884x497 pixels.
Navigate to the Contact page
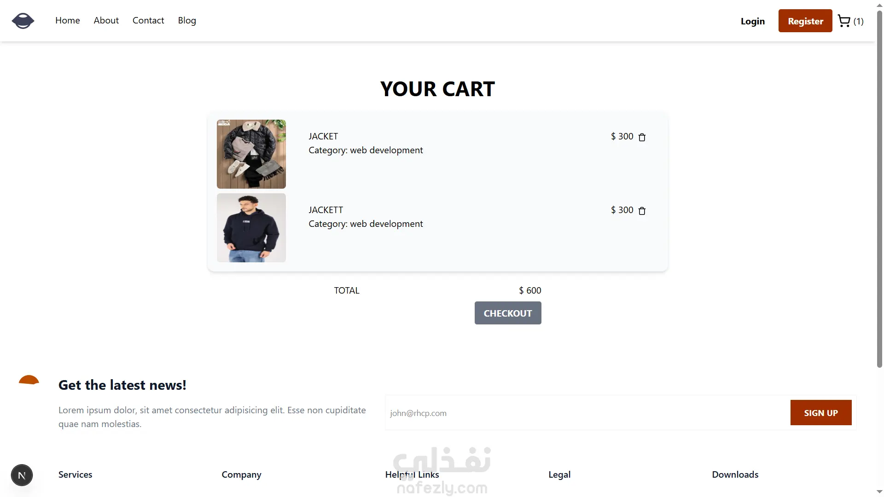pos(148,21)
